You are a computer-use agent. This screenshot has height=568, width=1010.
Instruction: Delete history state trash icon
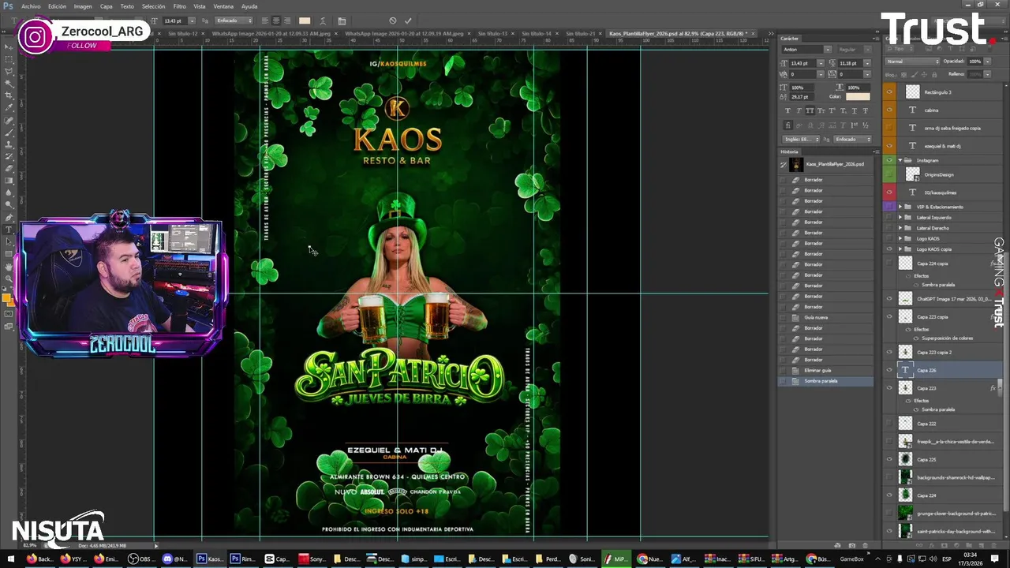point(865,545)
